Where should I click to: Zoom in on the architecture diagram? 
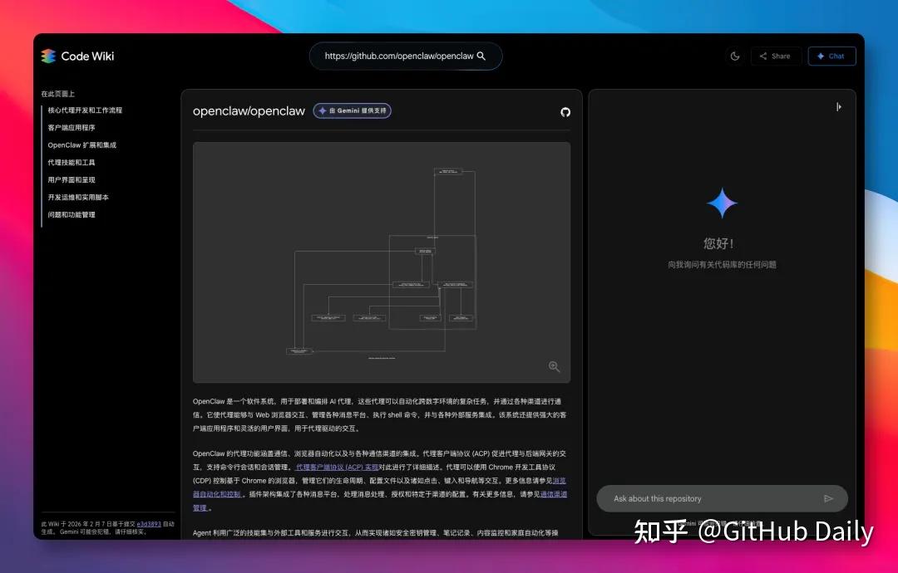pos(554,367)
